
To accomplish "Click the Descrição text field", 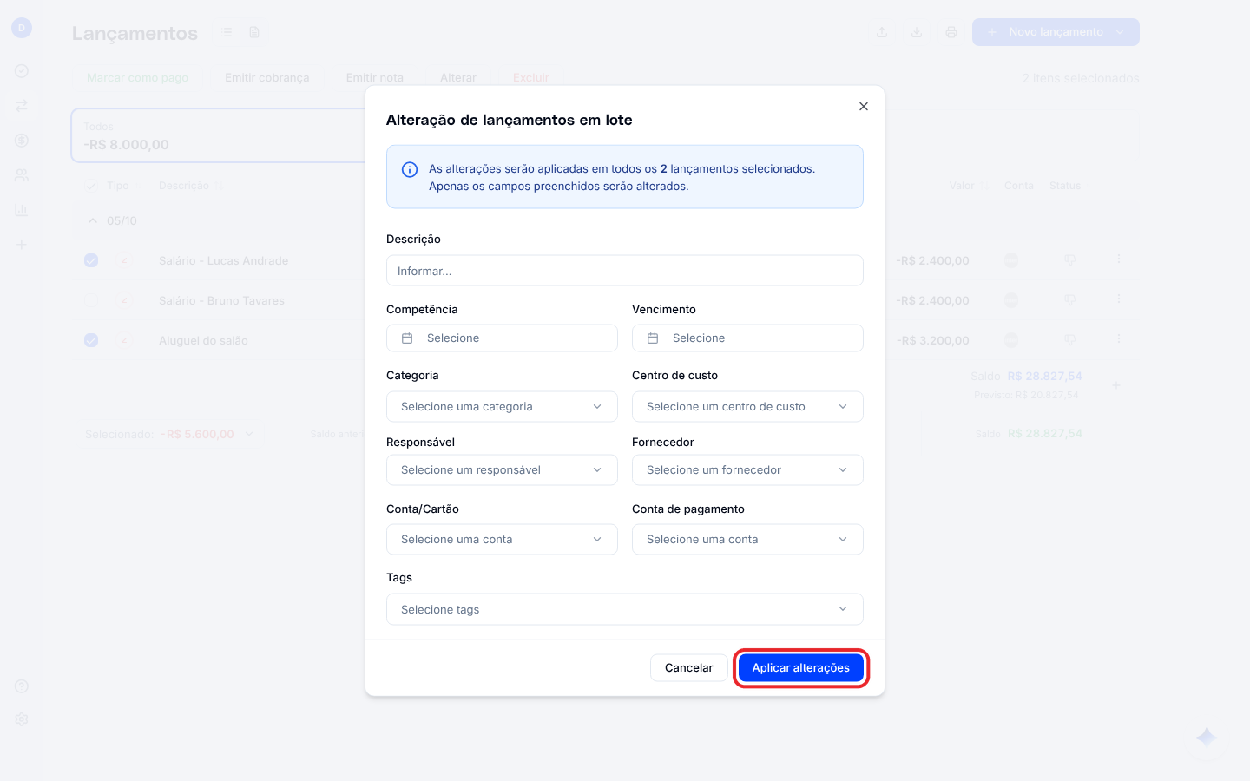I will tap(625, 271).
